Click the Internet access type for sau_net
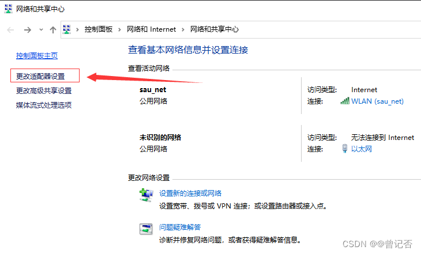Screen dimensions: 421x254 tap(364, 90)
